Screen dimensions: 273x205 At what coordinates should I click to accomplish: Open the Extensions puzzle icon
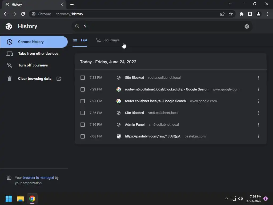242,14
